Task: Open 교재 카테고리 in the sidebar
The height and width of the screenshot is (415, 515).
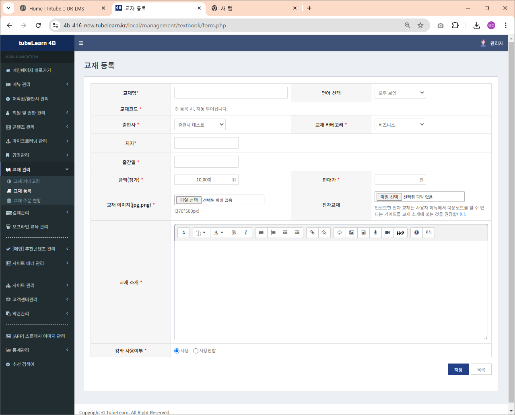Action: tap(27, 181)
